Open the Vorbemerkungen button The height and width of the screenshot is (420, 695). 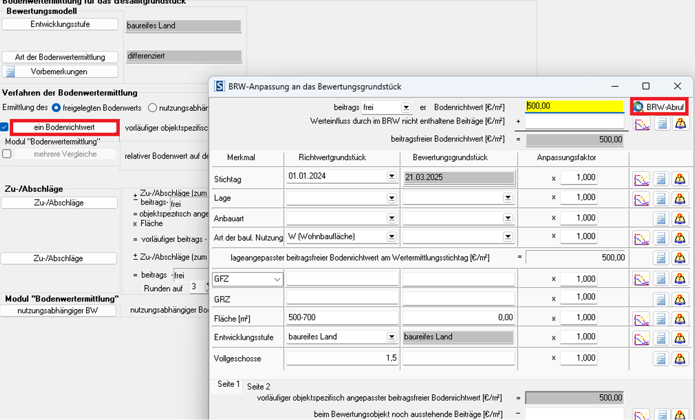[x=60, y=72]
